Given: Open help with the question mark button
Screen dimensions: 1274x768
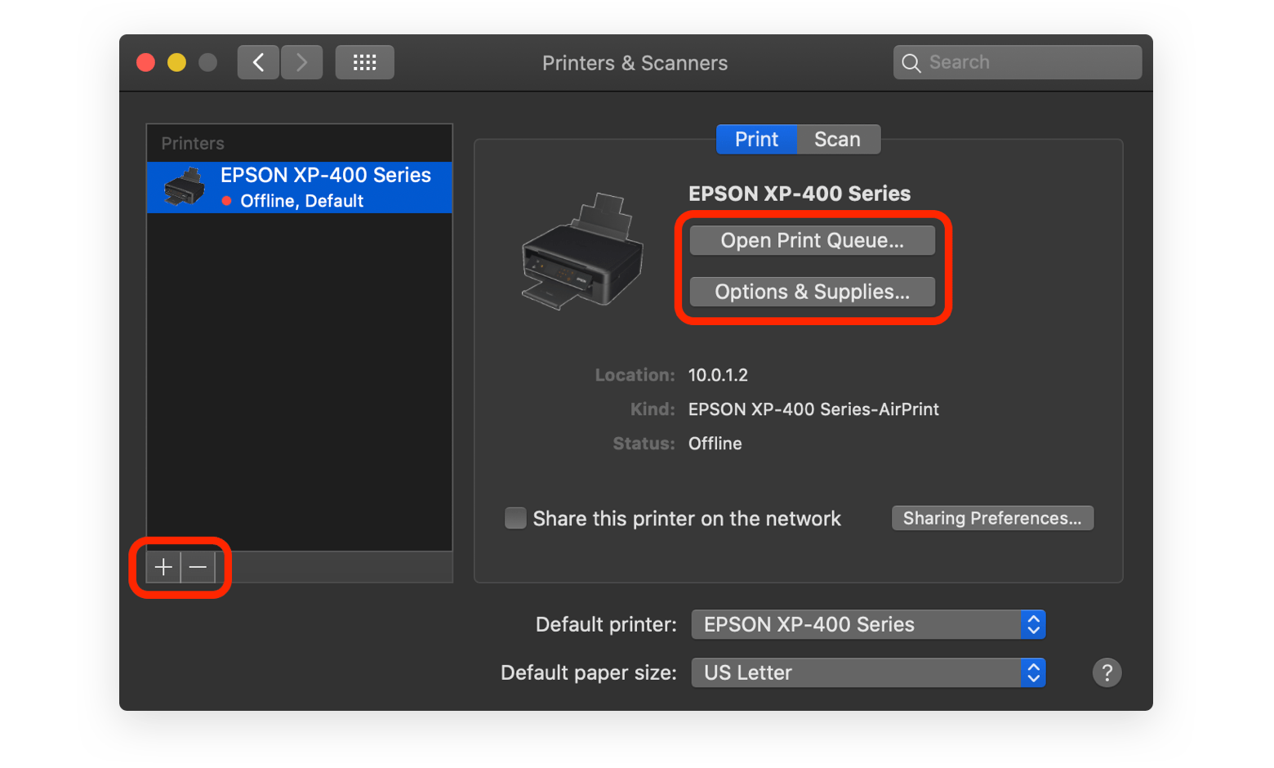Looking at the screenshot, I should (1107, 672).
